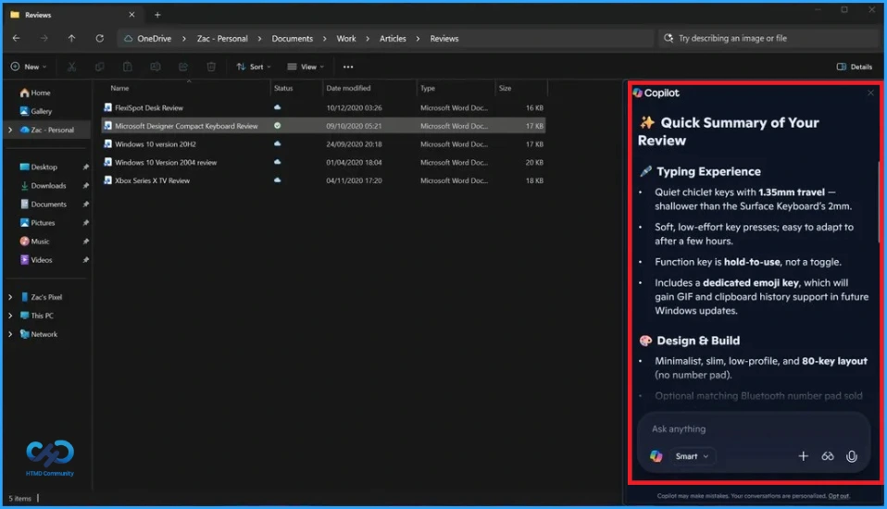
Task: Open the View dropdown
Action: coord(306,67)
